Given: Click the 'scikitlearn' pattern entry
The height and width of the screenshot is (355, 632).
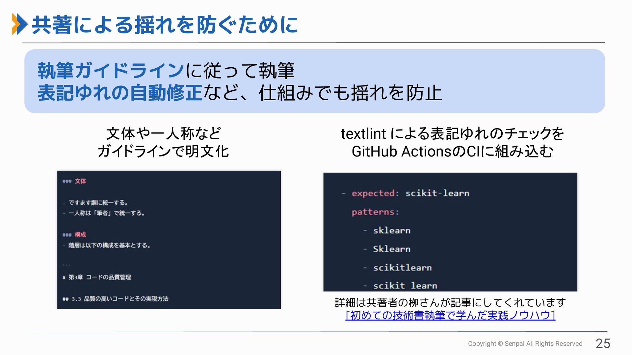Looking at the screenshot, I should tap(402, 268).
